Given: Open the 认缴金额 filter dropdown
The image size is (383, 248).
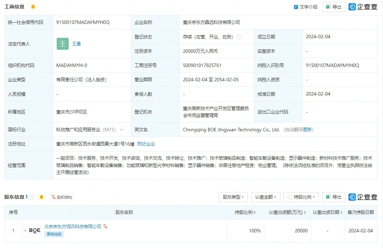Looking at the screenshot, I should tap(266, 197).
